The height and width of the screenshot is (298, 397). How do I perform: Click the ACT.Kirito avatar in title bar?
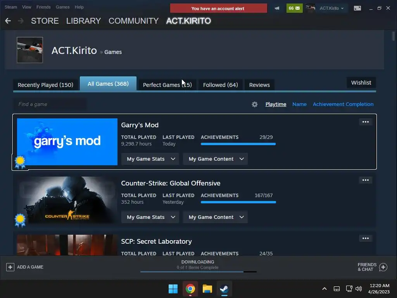pyautogui.click(x=311, y=8)
